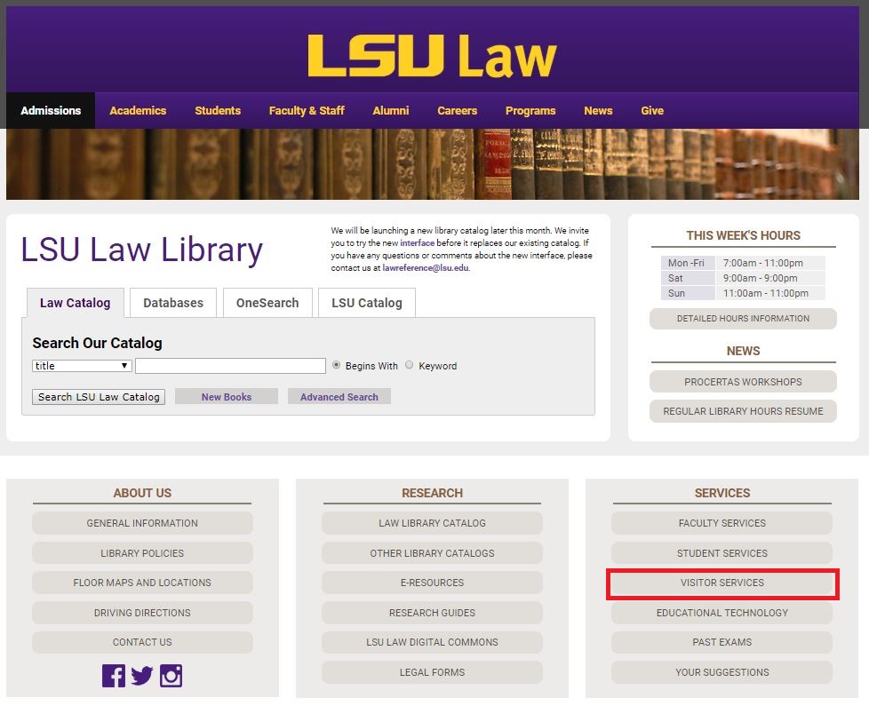The width and height of the screenshot is (869, 714).
Task: Open General Information under About Us
Action: [x=142, y=523]
